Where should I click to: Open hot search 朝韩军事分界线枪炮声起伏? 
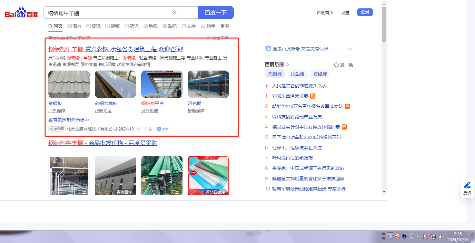309,189
